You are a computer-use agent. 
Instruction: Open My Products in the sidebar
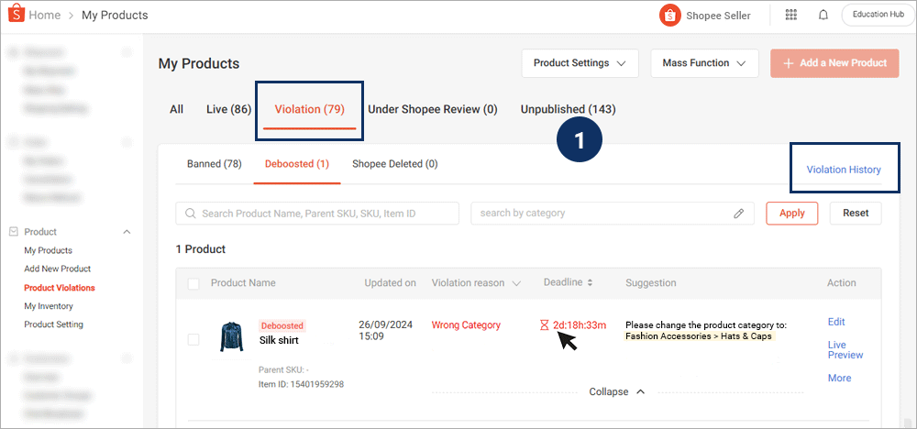click(x=48, y=251)
